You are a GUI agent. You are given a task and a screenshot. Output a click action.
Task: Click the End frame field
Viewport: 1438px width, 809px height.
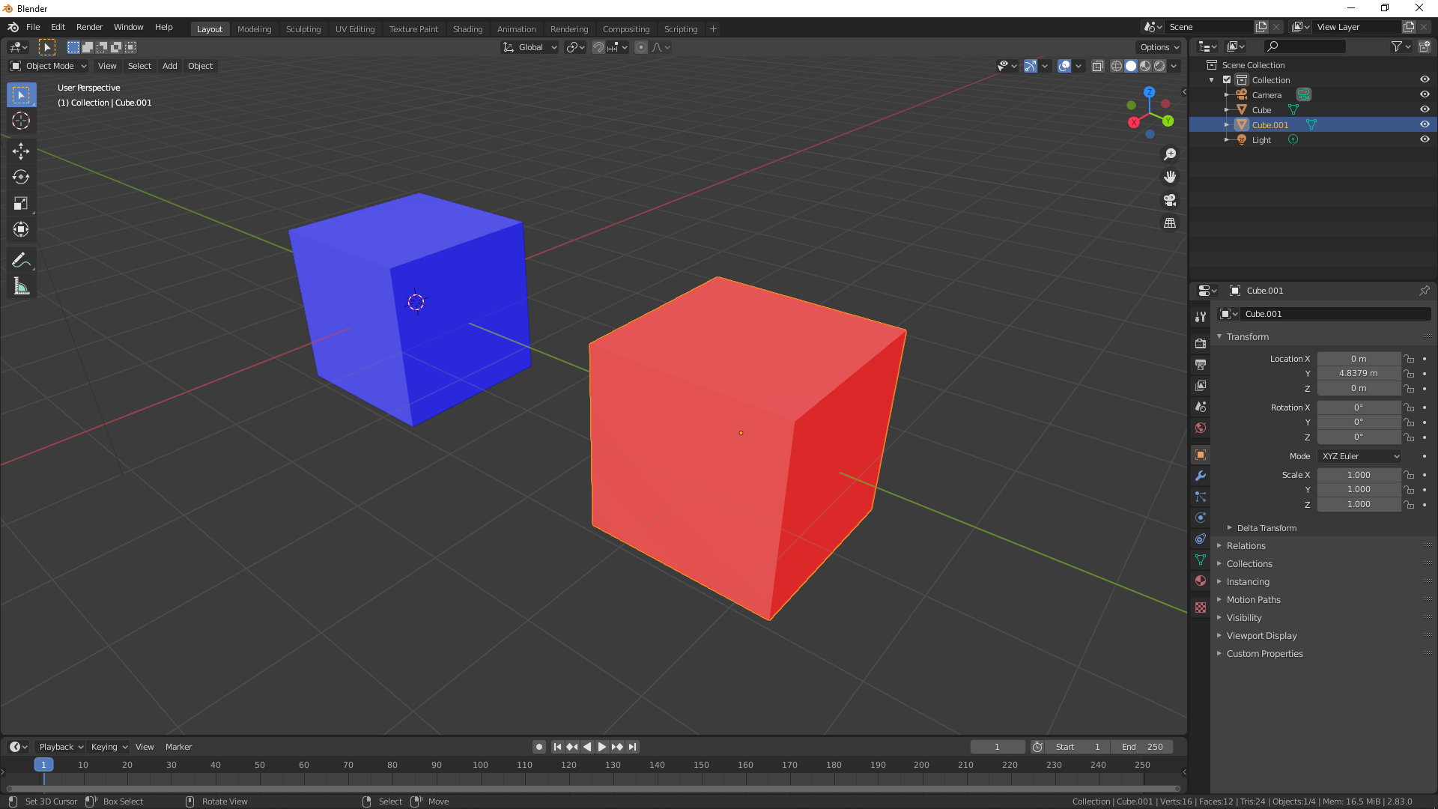pyautogui.click(x=1141, y=747)
